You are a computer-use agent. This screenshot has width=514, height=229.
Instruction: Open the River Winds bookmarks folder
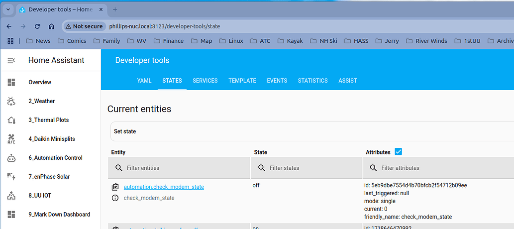tap(426, 41)
